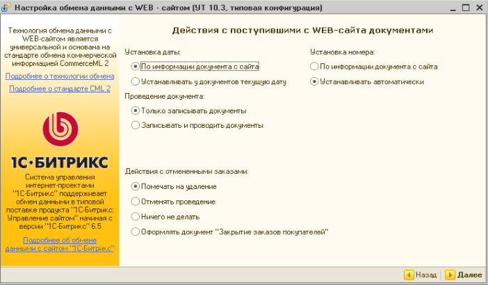Select the 'Ничего не делать' option
The height and width of the screenshot is (285, 488).
(x=136, y=215)
